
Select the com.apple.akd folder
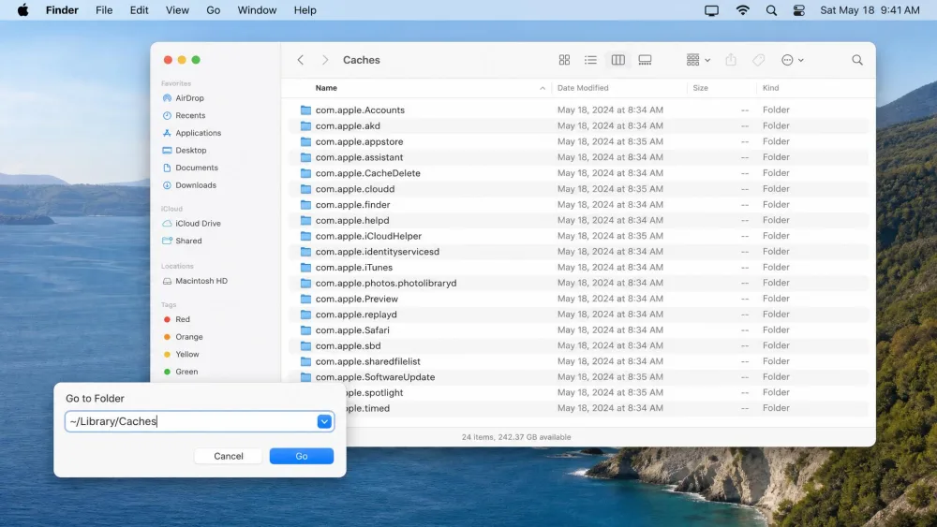coord(578,126)
